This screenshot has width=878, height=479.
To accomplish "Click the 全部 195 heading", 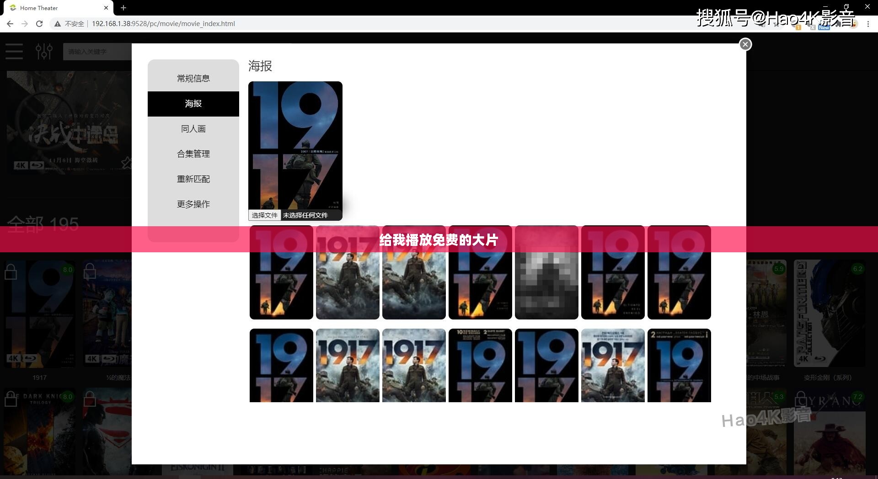I will pos(43,224).
